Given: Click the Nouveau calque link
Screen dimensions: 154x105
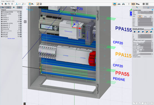Looking at the screenshot, I should (x=11, y=38).
